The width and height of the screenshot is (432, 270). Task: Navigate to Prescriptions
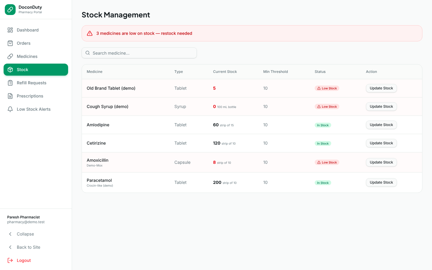click(x=36, y=96)
